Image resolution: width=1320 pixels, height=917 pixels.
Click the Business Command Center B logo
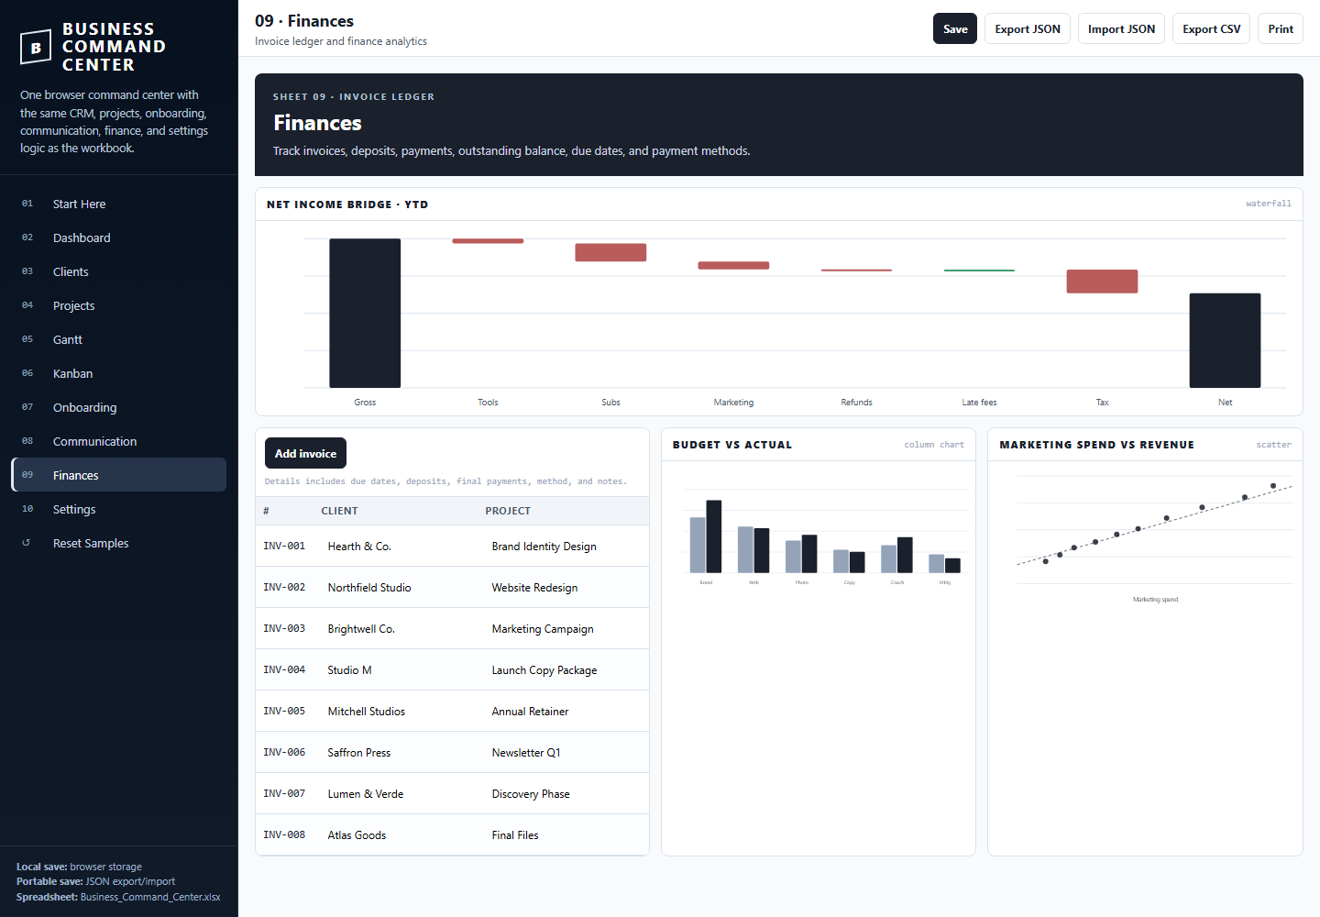pos(36,48)
